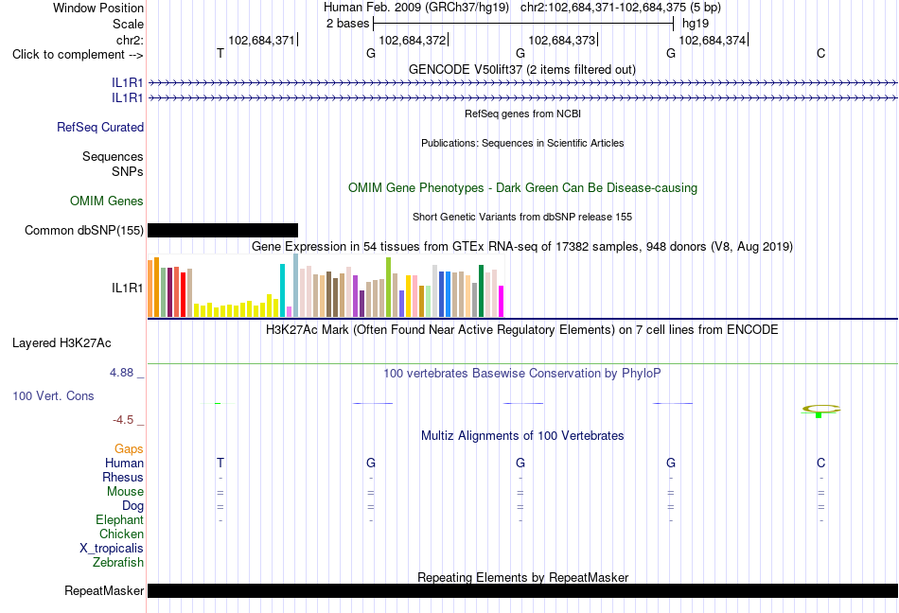
Task: Click the second IL1R1 gene label
Action: click(x=128, y=98)
